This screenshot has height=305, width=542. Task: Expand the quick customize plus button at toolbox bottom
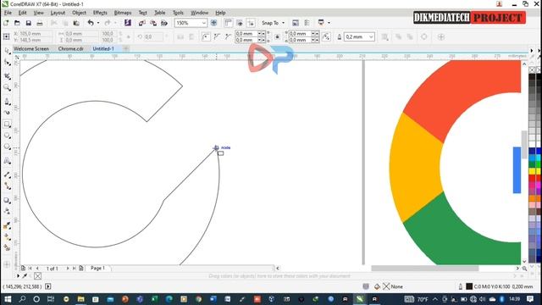(x=7, y=264)
